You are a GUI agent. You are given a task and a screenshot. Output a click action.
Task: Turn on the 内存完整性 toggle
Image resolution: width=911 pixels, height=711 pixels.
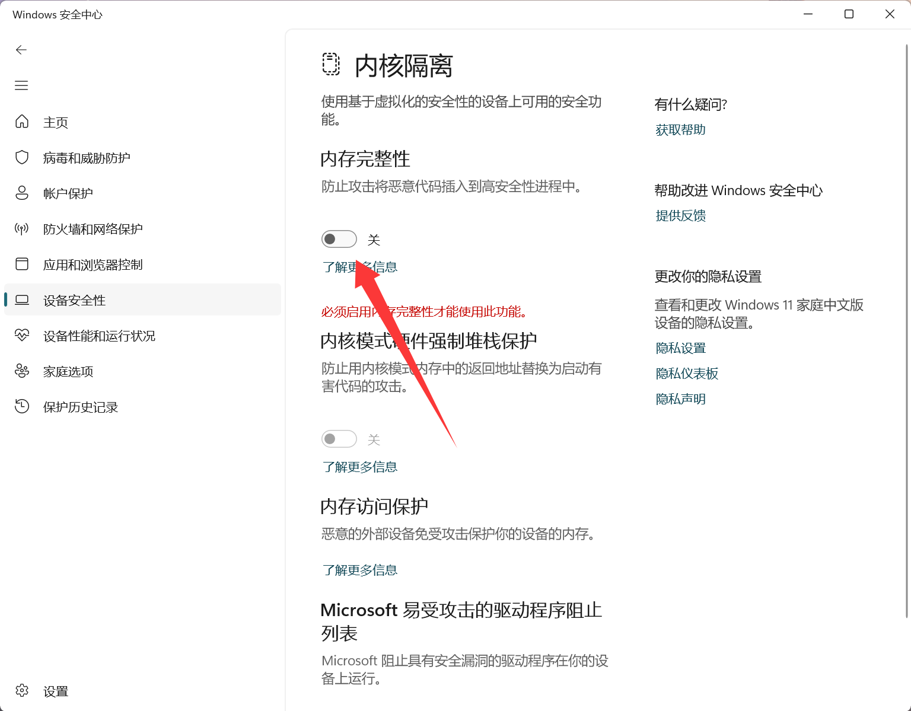339,239
